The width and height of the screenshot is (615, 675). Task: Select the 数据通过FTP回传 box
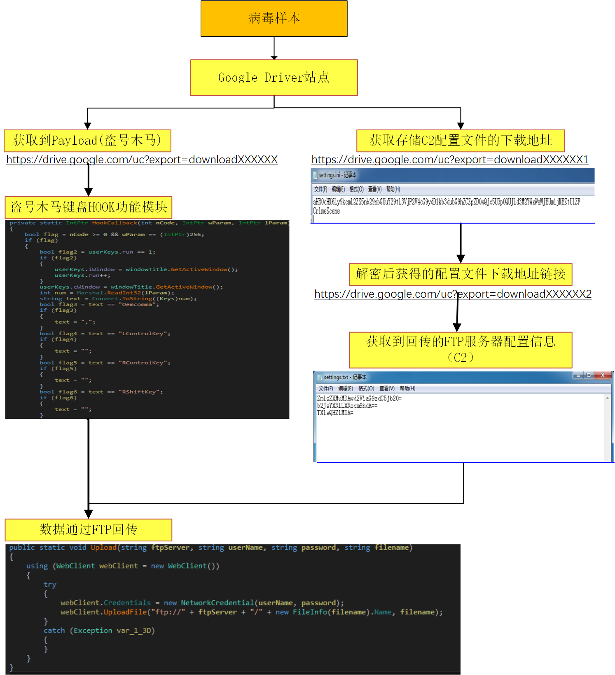(x=89, y=530)
